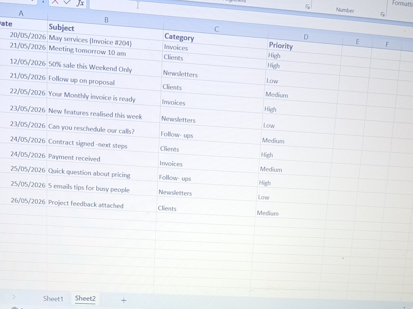Select column A header
This screenshot has height=309, width=413.
pyautogui.click(x=21, y=13)
